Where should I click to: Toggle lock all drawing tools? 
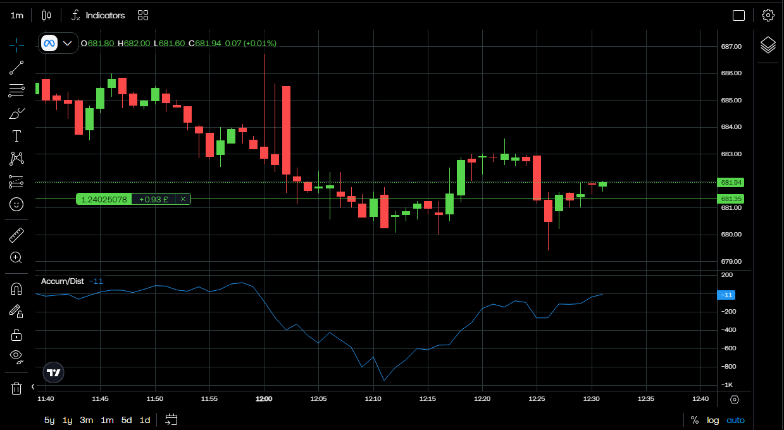(x=16, y=335)
